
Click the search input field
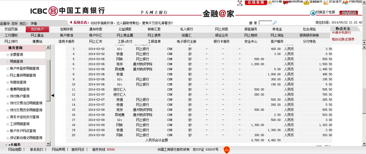coord(265,23)
